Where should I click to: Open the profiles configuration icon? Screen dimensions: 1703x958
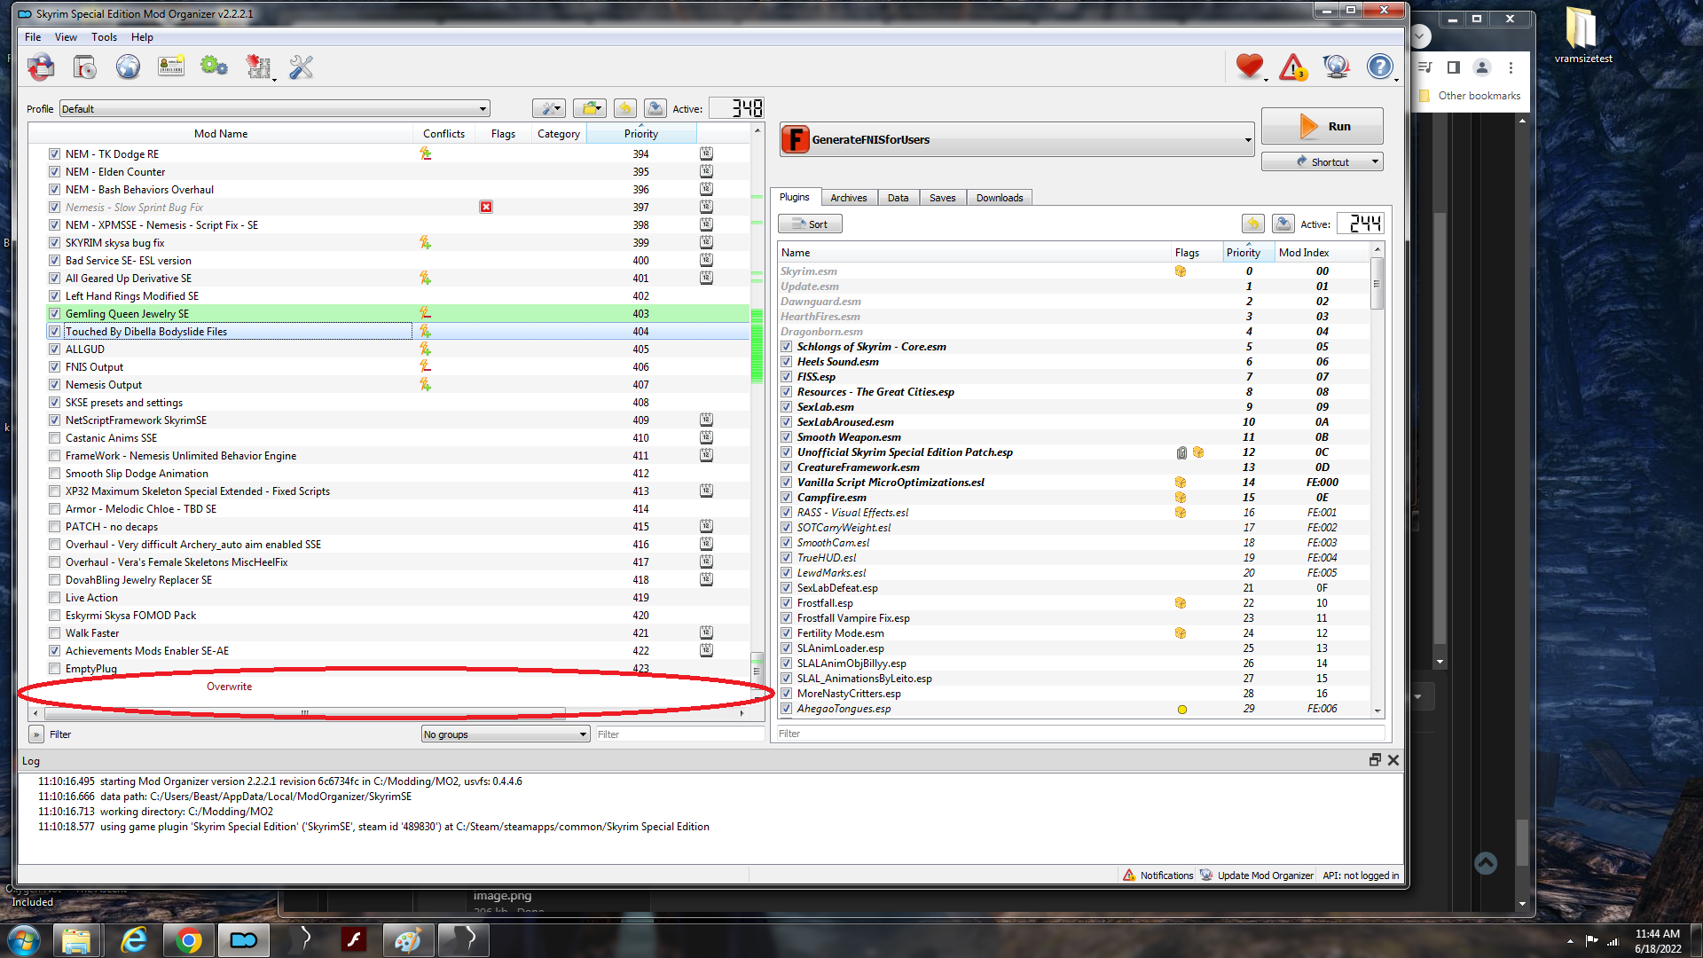[171, 67]
